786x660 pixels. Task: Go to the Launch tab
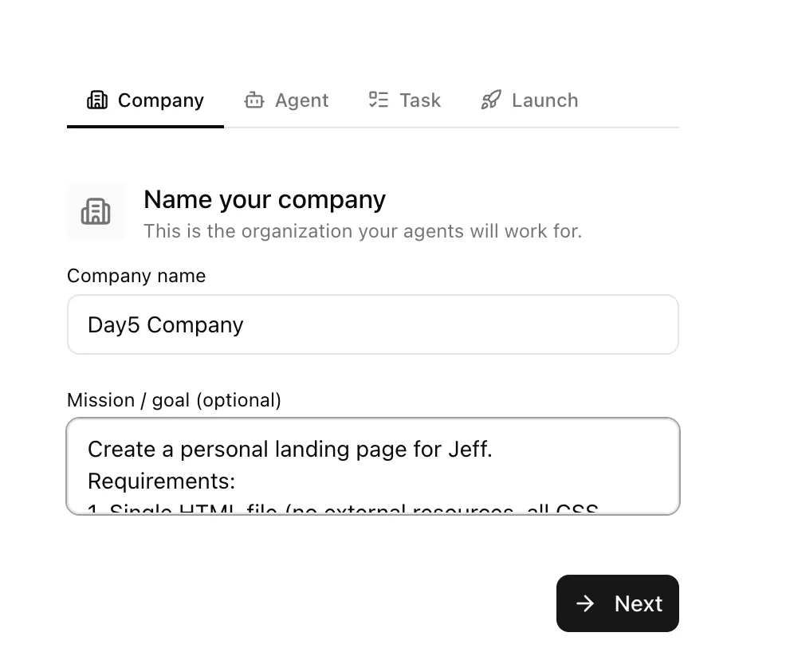[544, 100]
